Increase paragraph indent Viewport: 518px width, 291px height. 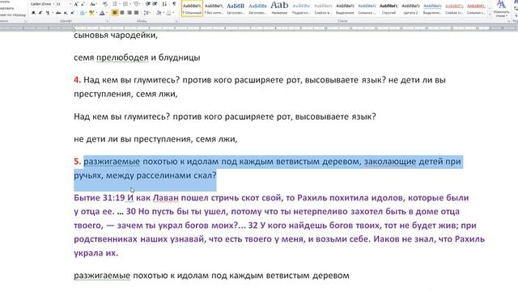pyautogui.click(x=155, y=4)
